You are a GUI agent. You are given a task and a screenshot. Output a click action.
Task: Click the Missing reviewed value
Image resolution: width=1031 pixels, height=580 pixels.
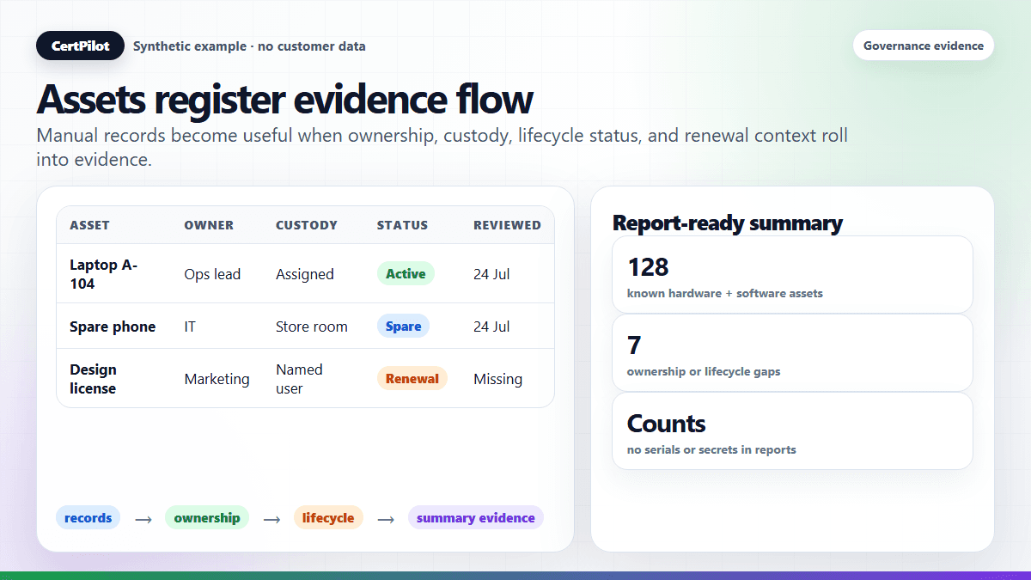pyautogui.click(x=497, y=379)
